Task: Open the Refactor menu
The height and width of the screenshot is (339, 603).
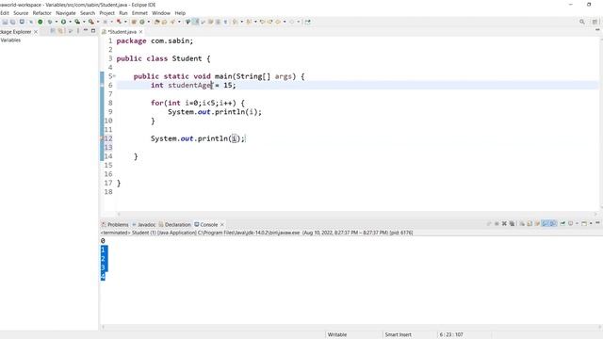Action: 41,13
